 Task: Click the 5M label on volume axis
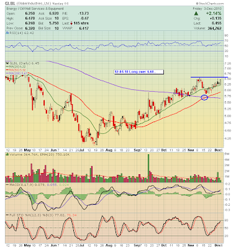pos(227,154)
